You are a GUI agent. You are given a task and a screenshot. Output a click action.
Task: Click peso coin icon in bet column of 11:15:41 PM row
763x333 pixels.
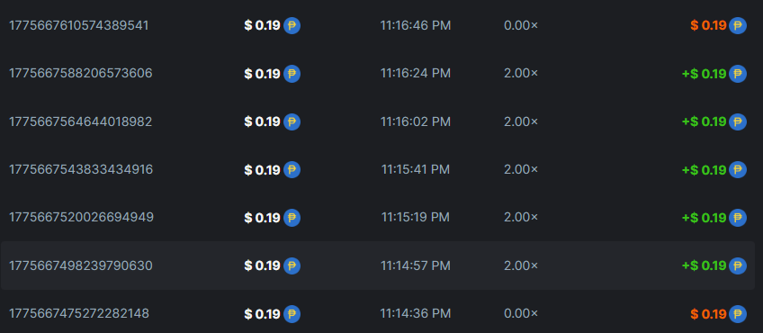click(292, 169)
